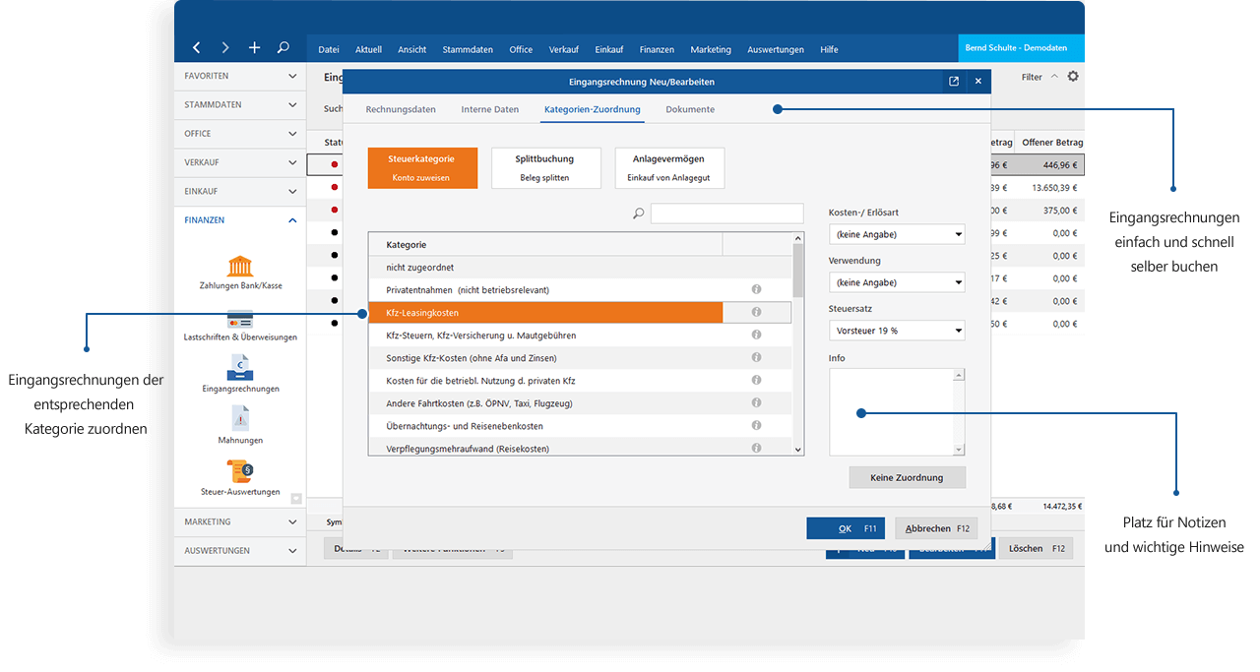The image size is (1260, 672).
Task: Expand the STAMMDATEN sidebar section
Action: 241,104
